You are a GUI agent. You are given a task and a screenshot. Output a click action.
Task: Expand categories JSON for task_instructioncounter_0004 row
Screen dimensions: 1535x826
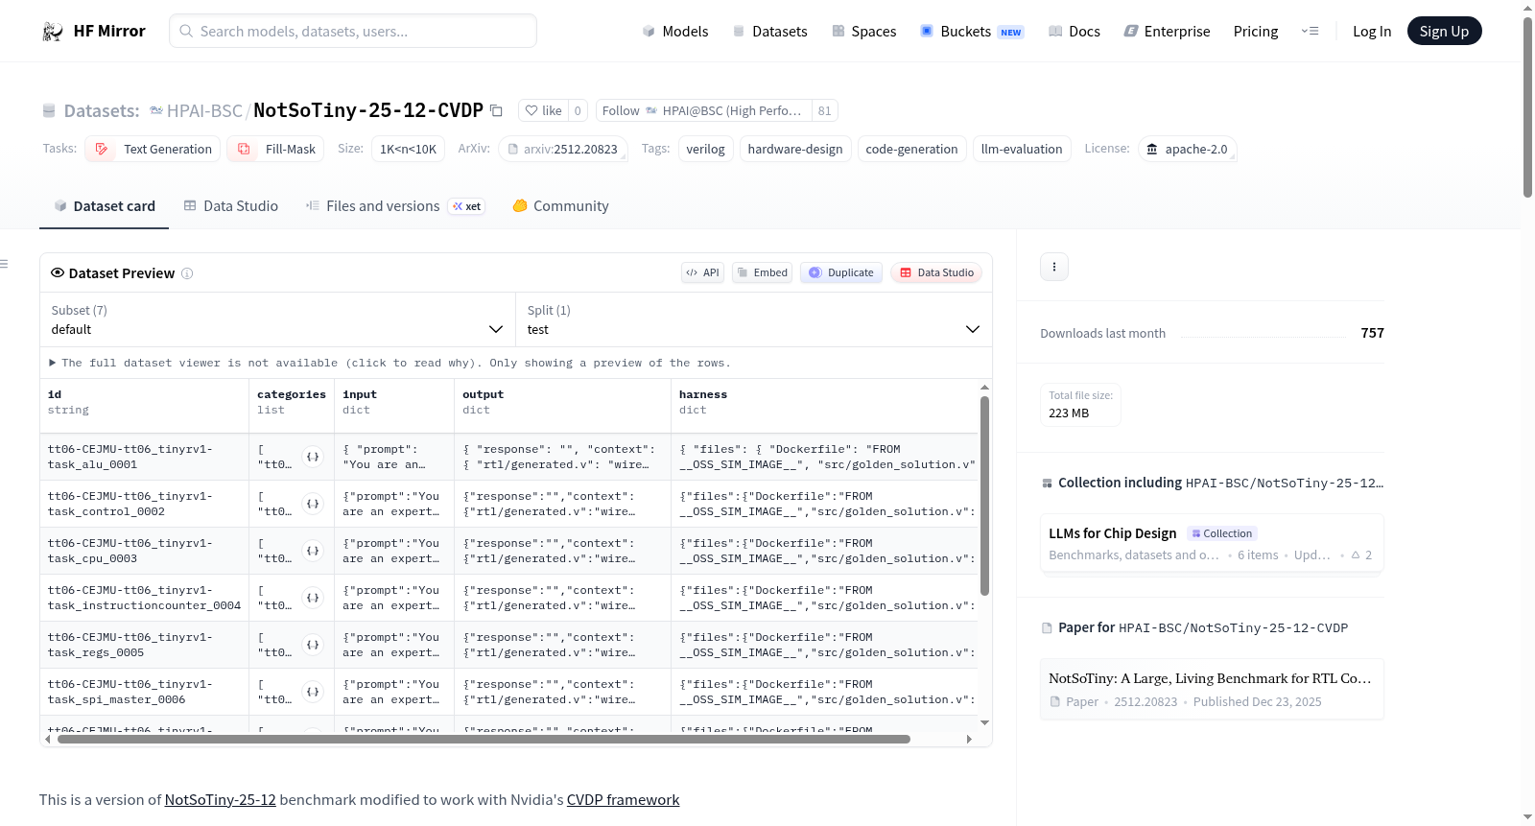coord(313,598)
